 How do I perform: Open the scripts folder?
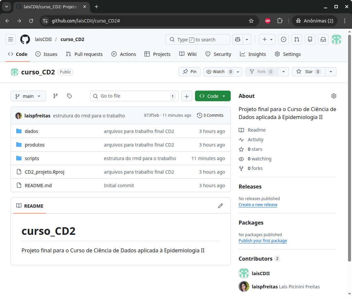[32, 158]
